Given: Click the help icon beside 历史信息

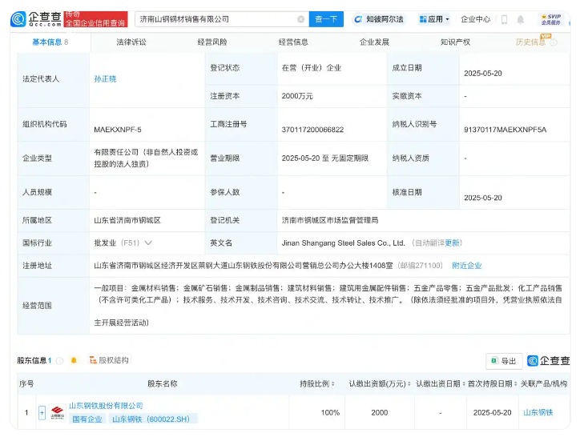Looking at the screenshot, I should (554, 42).
